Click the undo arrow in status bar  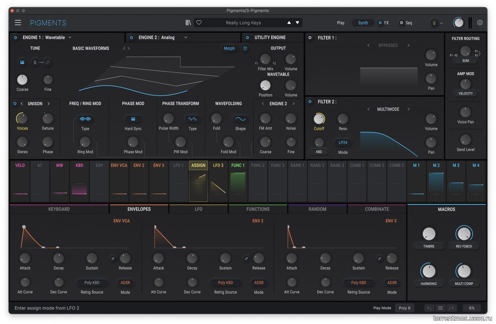point(429,308)
